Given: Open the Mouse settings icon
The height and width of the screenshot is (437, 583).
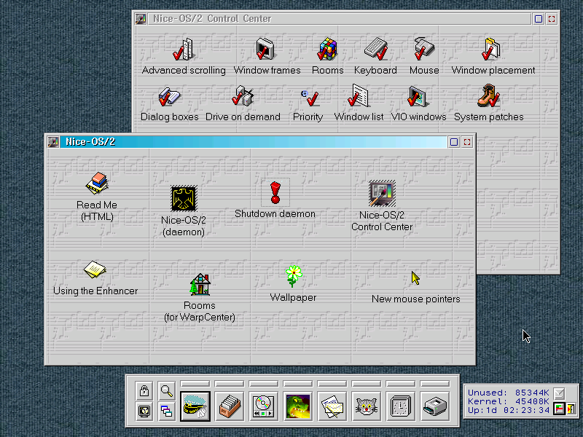Looking at the screenshot, I should tap(424, 48).
